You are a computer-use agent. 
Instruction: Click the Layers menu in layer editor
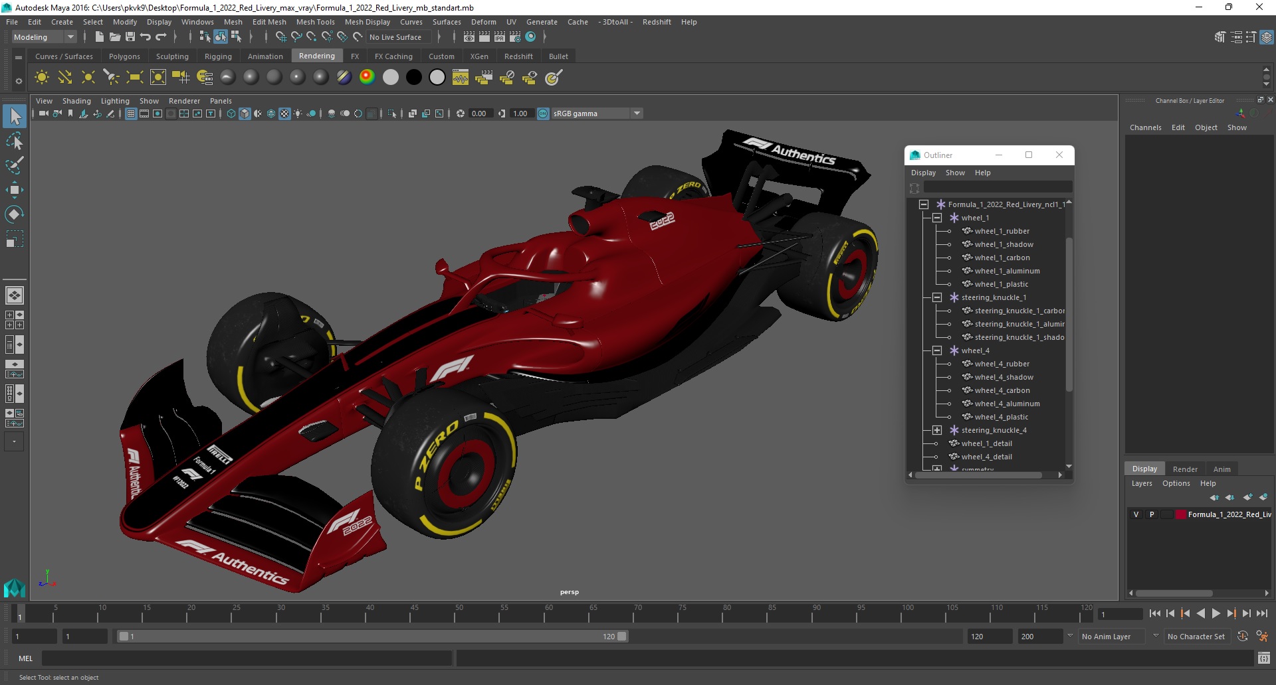point(1142,483)
